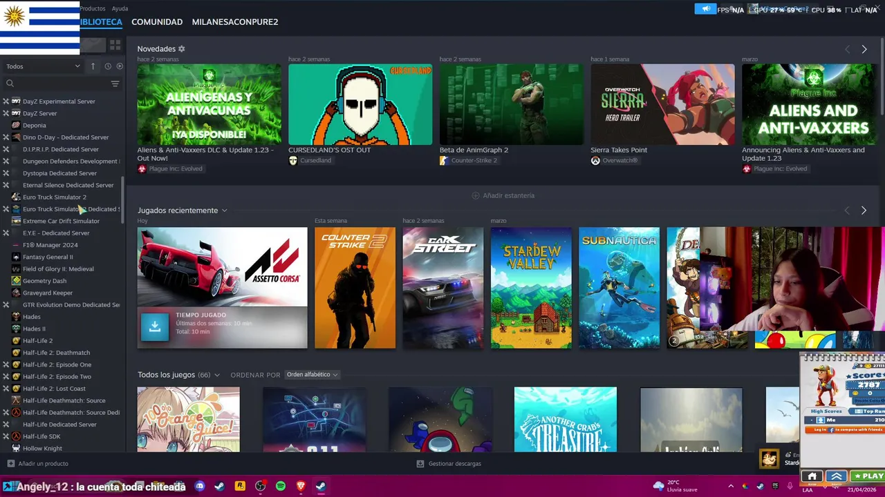The image size is (885, 497).
Task: Open Sierra Takes Point news card
Action: (x=662, y=105)
